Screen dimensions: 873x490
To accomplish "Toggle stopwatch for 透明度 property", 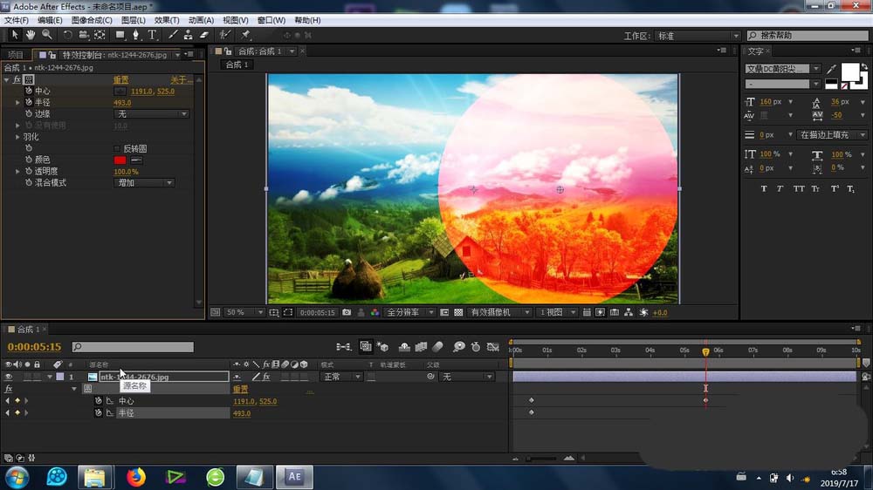I will 29,171.
